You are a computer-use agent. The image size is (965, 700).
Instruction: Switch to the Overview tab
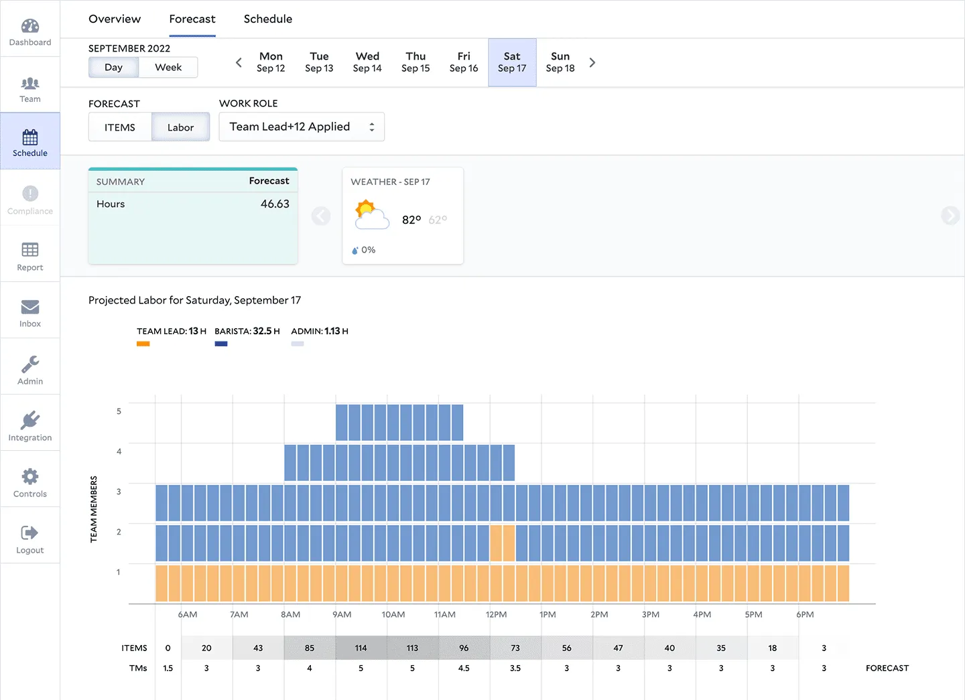(115, 19)
